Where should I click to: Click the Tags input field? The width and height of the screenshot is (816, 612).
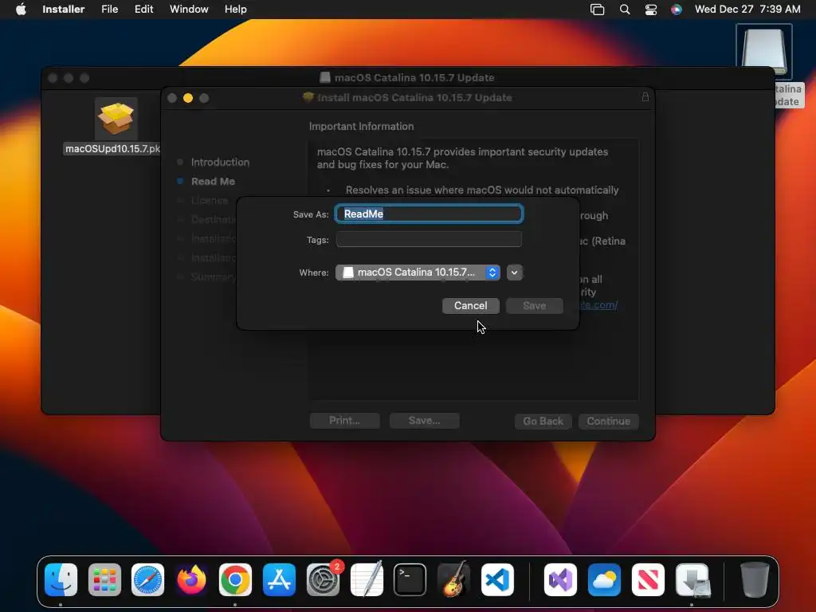click(x=429, y=239)
